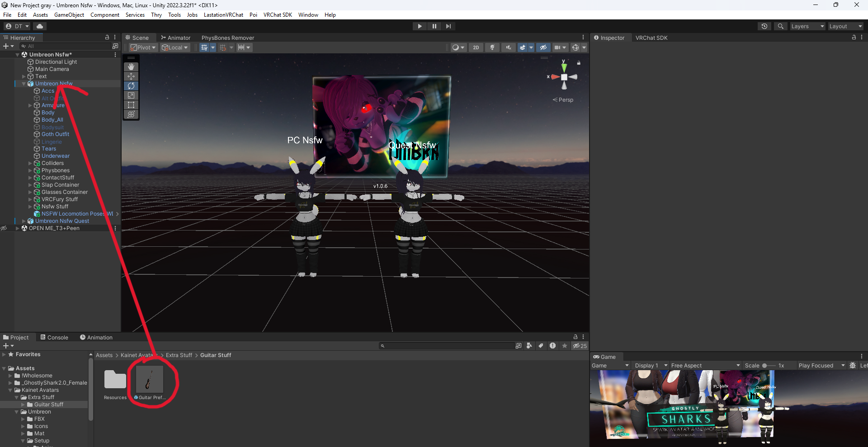Image resolution: width=868 pixels, height=447 pixels.
Task: Switch to the Console tab
Action: (54, 337)
